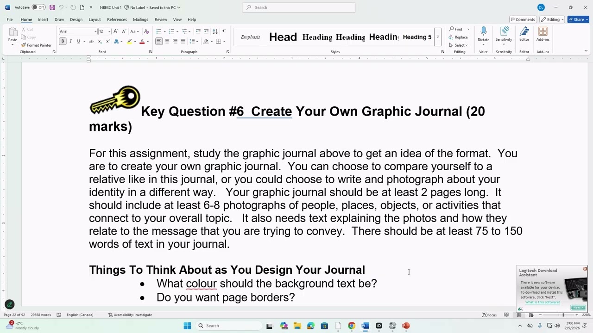Click the font color red A swatch
Screen dimensions: 593x333
(x=142, y=42)
